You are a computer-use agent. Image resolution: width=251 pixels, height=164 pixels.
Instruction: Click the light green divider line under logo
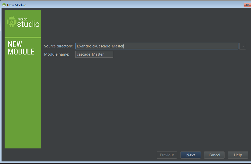23,37
